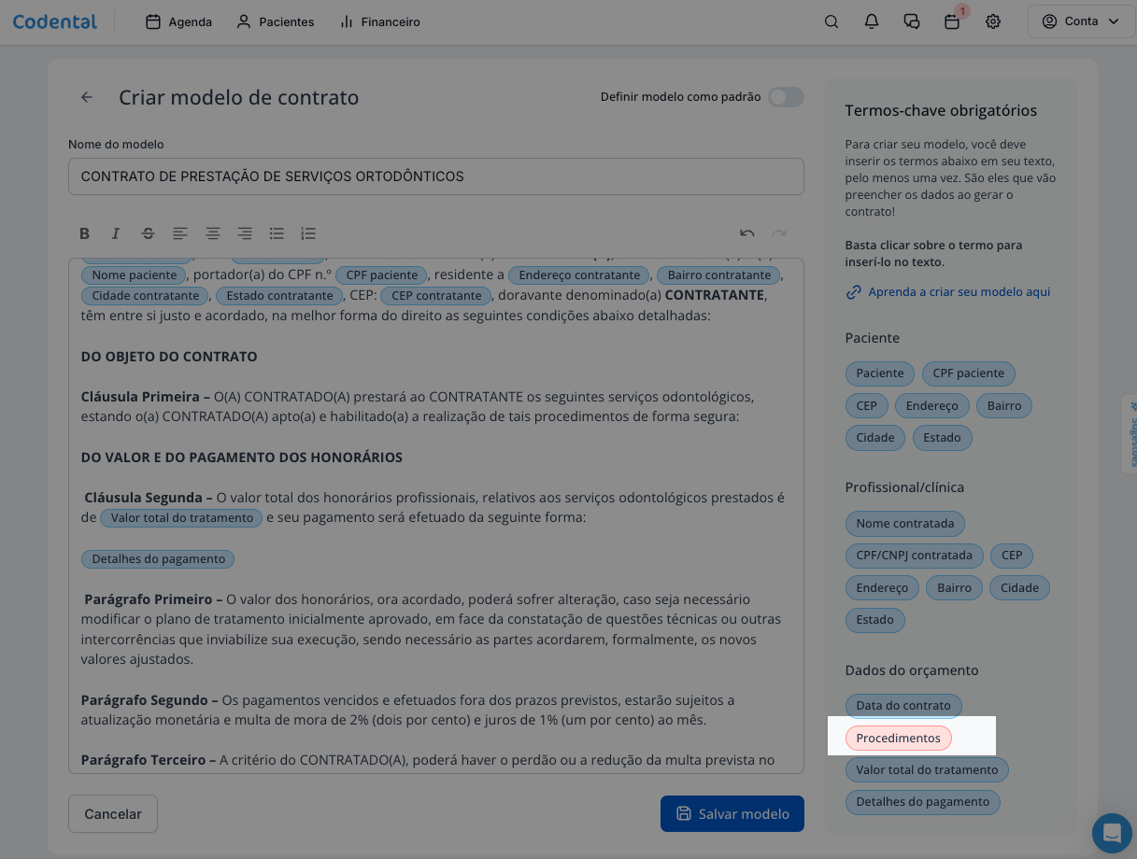Open the Financeiro menu
Image resolution: width=1137 pixels, height=859 pixels.
[379, 21]
